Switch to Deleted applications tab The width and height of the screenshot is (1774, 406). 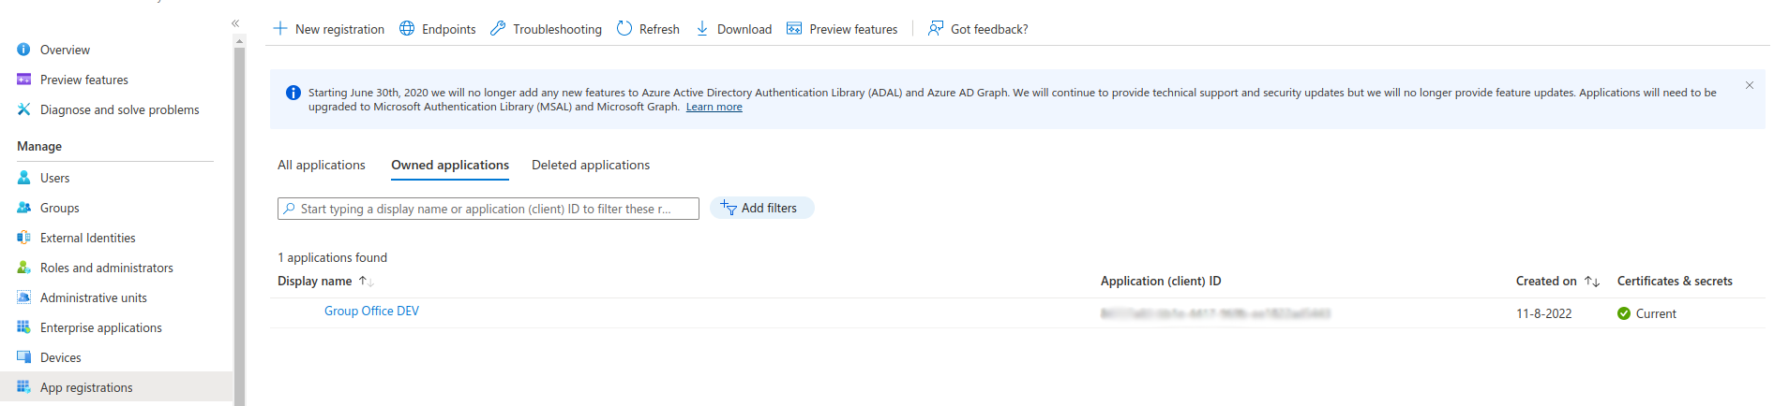(591, 165)
